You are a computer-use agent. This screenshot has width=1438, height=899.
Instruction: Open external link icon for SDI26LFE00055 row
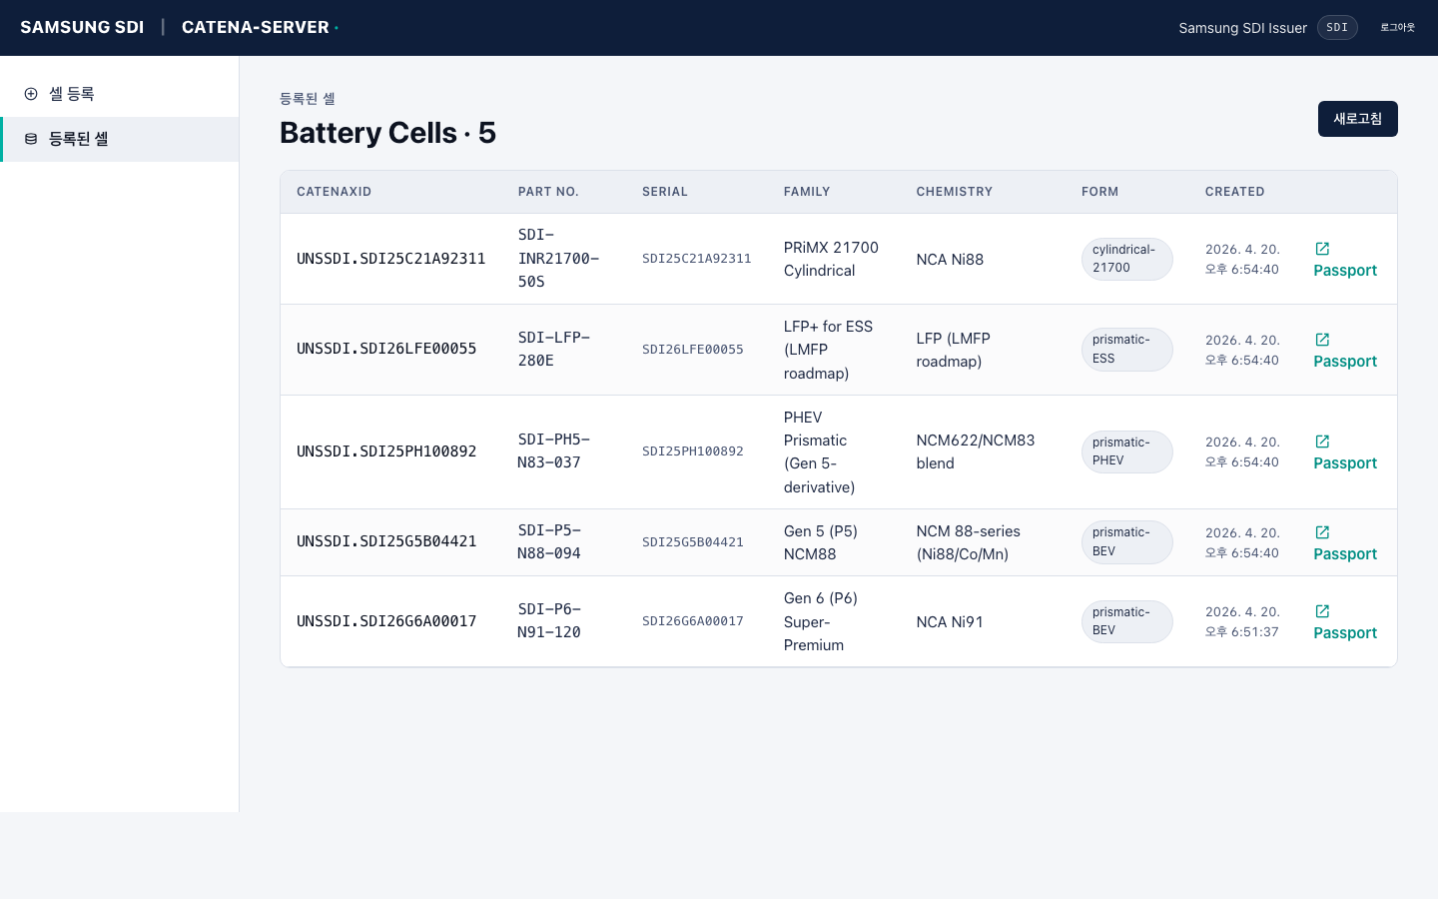point(1322,340)
